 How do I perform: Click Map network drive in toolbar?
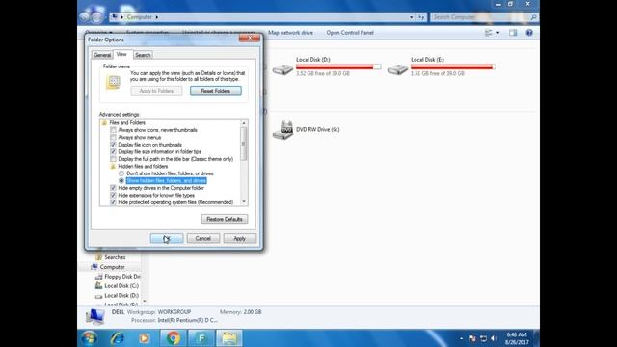(290, 33)
